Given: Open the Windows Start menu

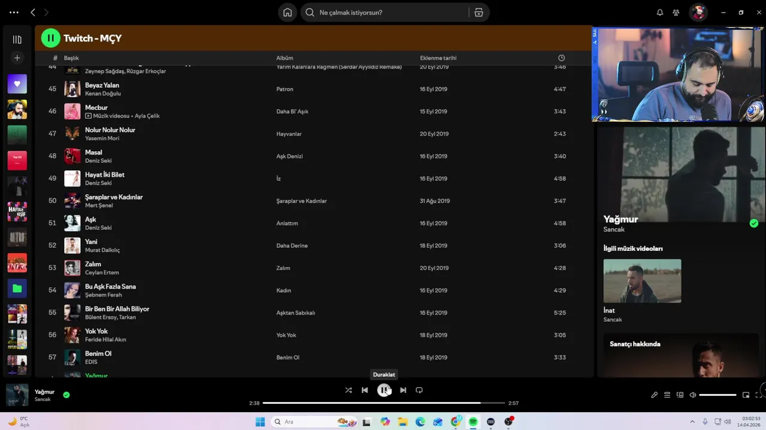Looking at the screenshot, I should 260,422.
